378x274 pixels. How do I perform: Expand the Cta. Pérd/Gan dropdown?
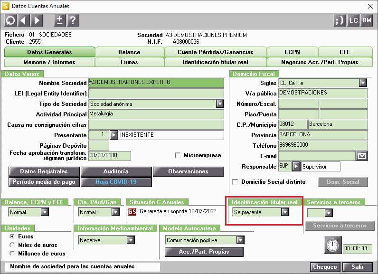click(115, 212)
